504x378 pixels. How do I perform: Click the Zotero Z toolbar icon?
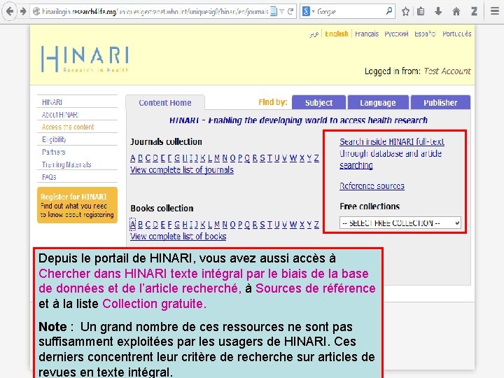coord(474,12)
